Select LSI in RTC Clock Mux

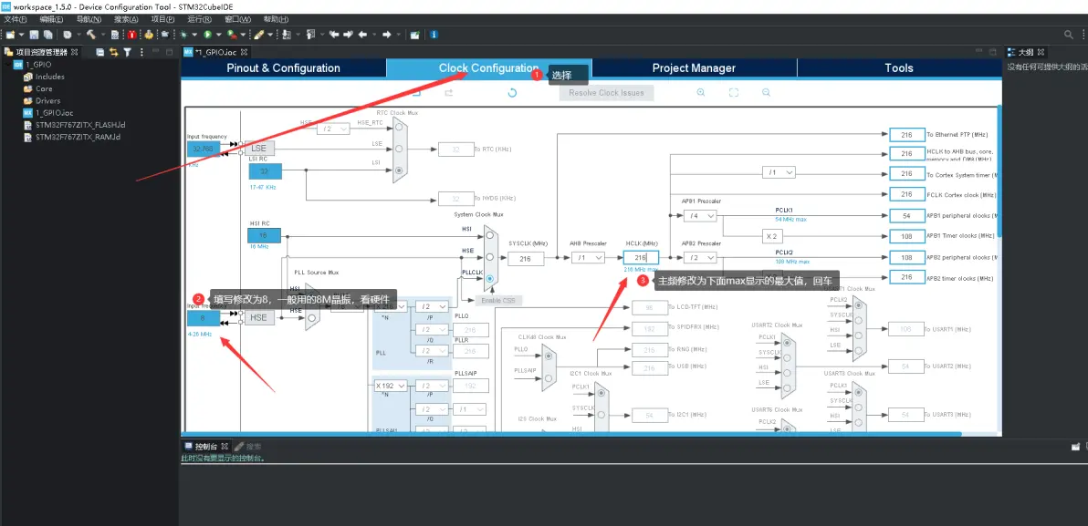click(x=398, y=170)
